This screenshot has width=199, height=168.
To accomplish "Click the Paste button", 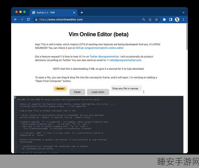I will (77, 92).
